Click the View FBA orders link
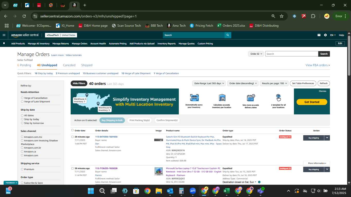Screen dimensions: 351x197 [318, 65]
